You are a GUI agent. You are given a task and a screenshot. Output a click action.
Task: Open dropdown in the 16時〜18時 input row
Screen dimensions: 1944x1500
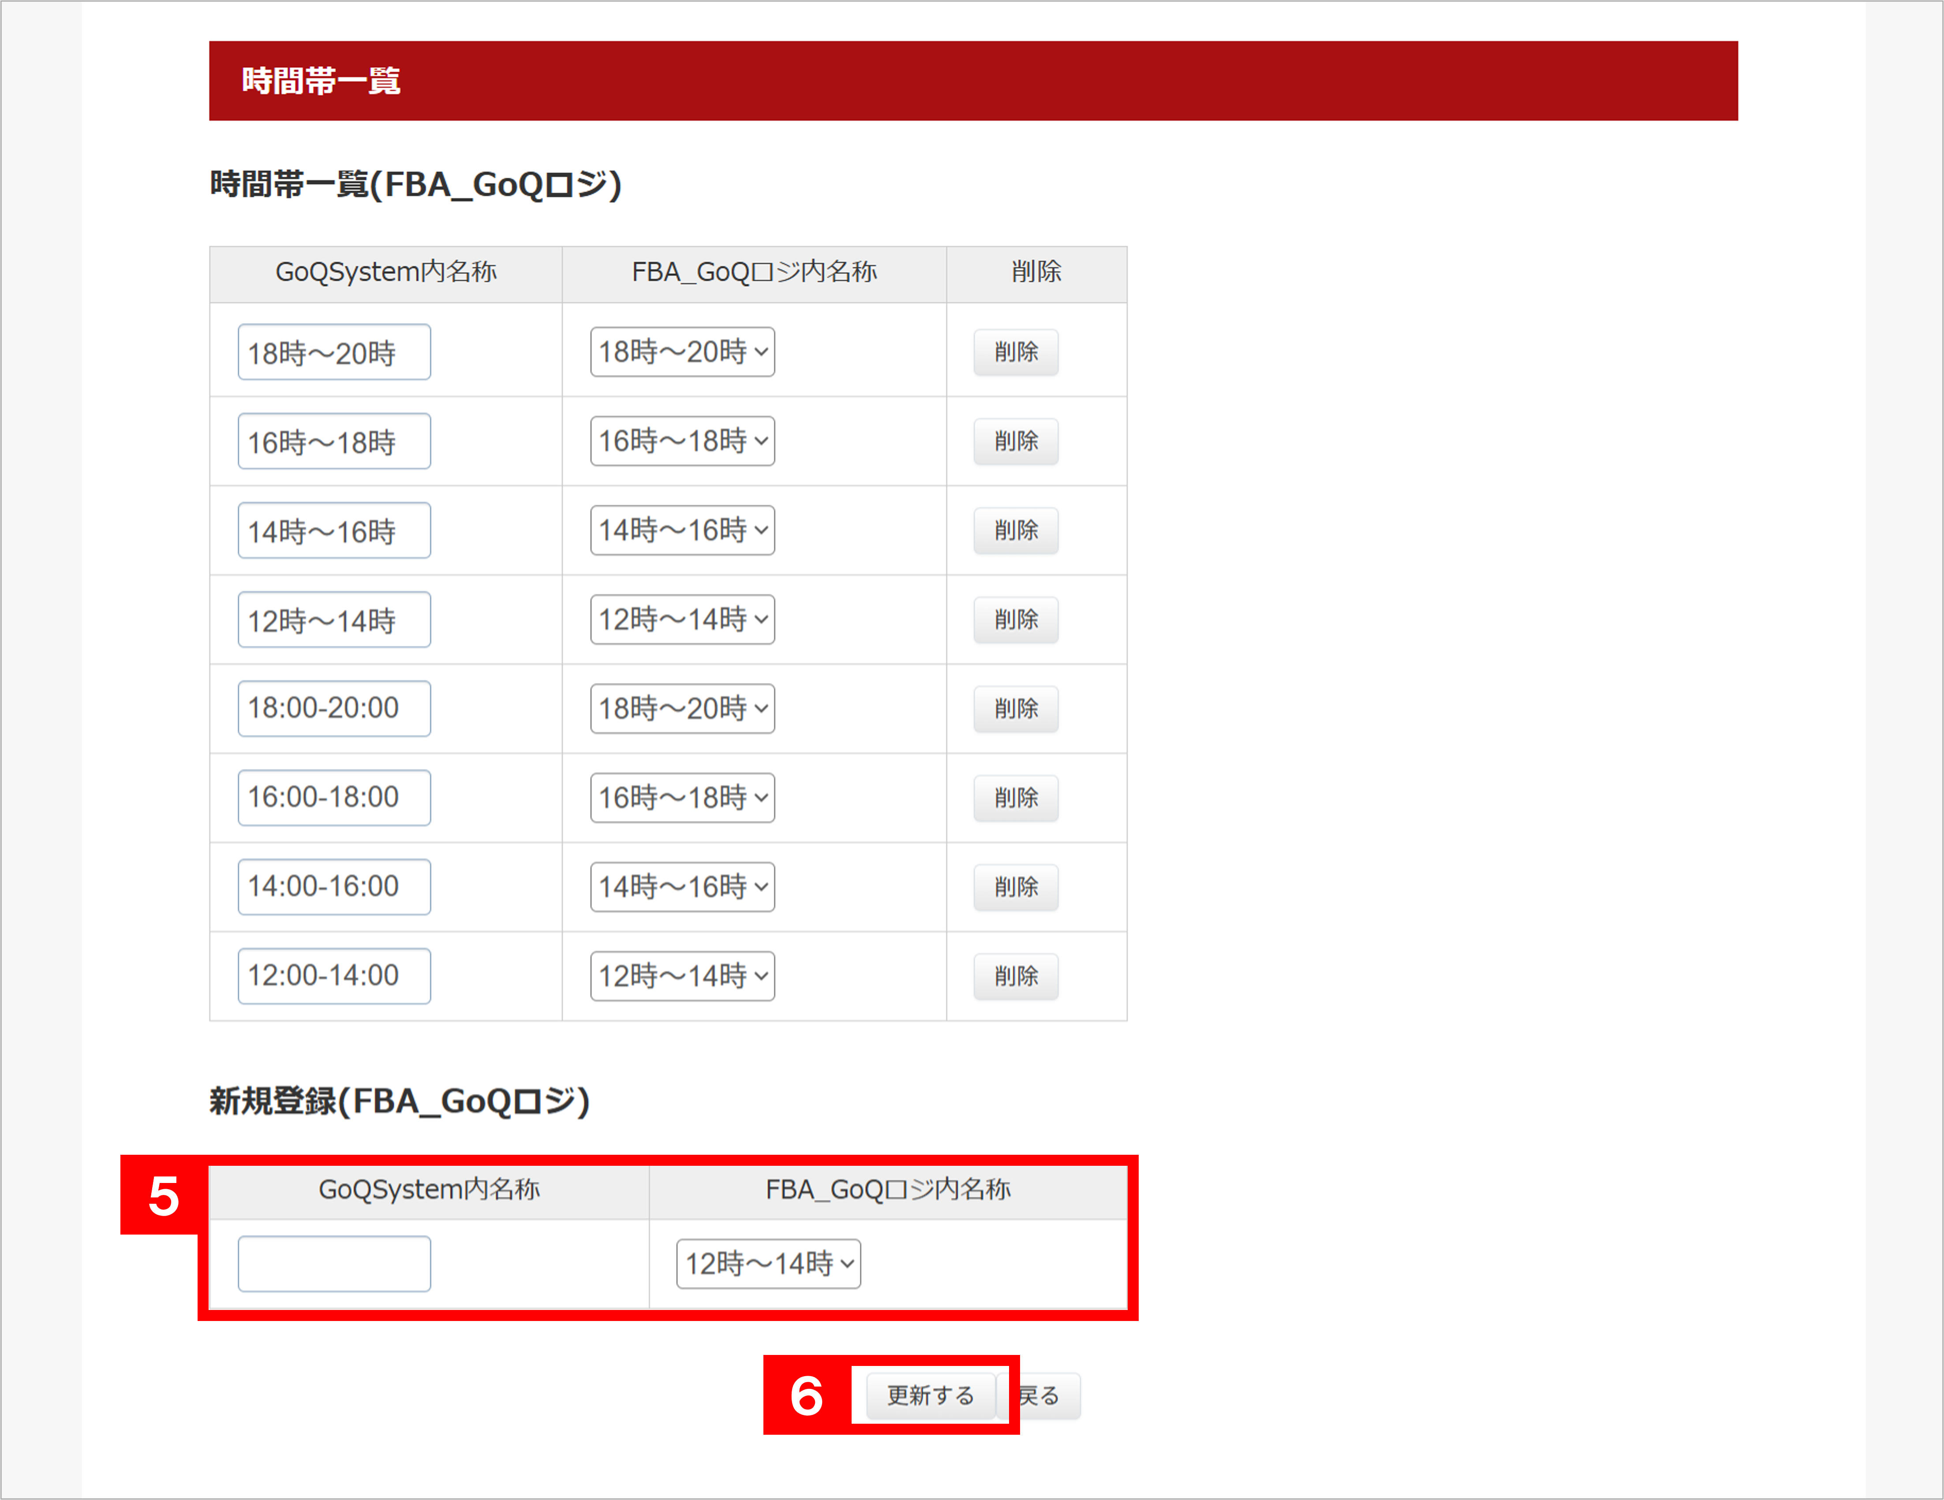click(x=682, y=441)
